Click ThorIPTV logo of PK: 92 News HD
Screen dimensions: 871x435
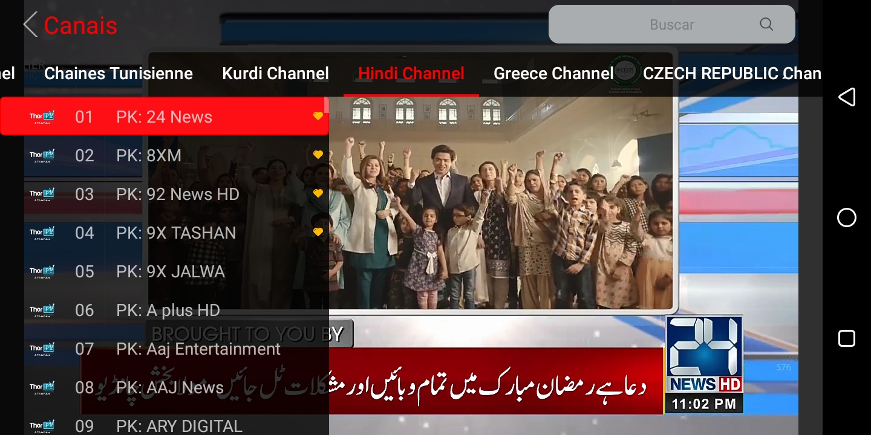42,194
